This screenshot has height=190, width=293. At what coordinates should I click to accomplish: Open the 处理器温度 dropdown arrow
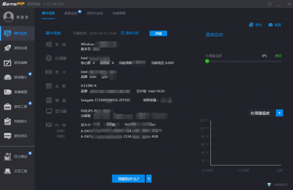tap(279, 113)
